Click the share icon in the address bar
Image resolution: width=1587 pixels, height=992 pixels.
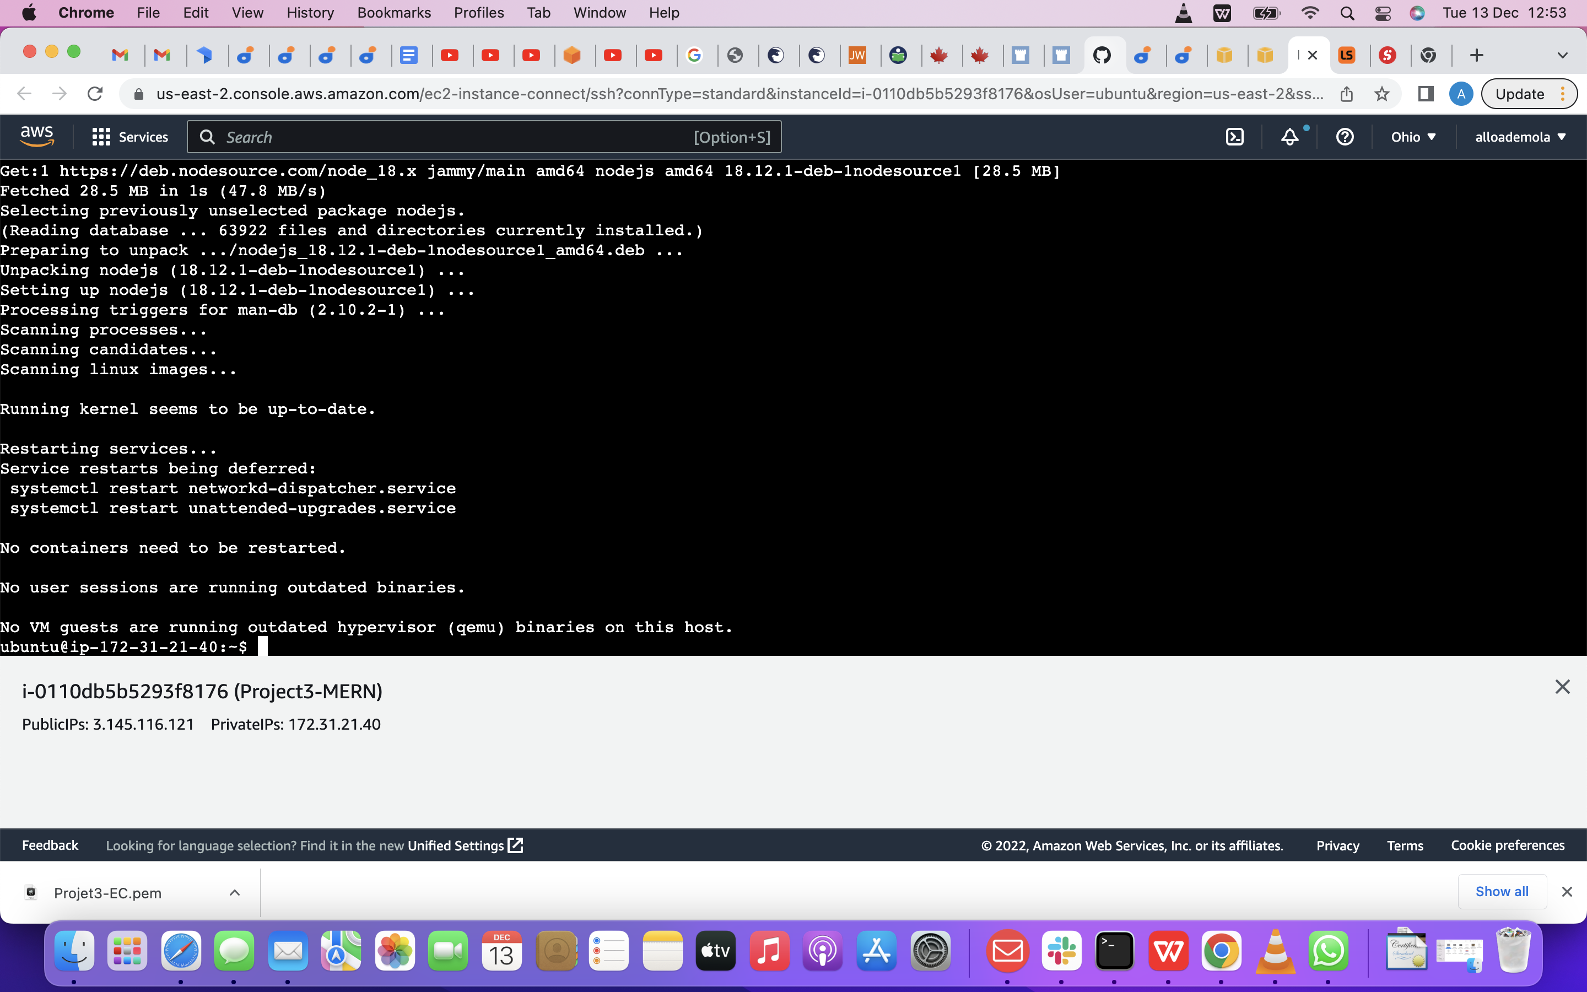[x=1347, y=94]
